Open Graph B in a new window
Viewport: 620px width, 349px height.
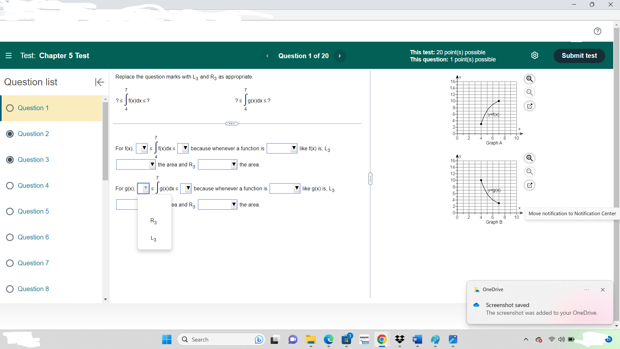click(x=530, y=185)
